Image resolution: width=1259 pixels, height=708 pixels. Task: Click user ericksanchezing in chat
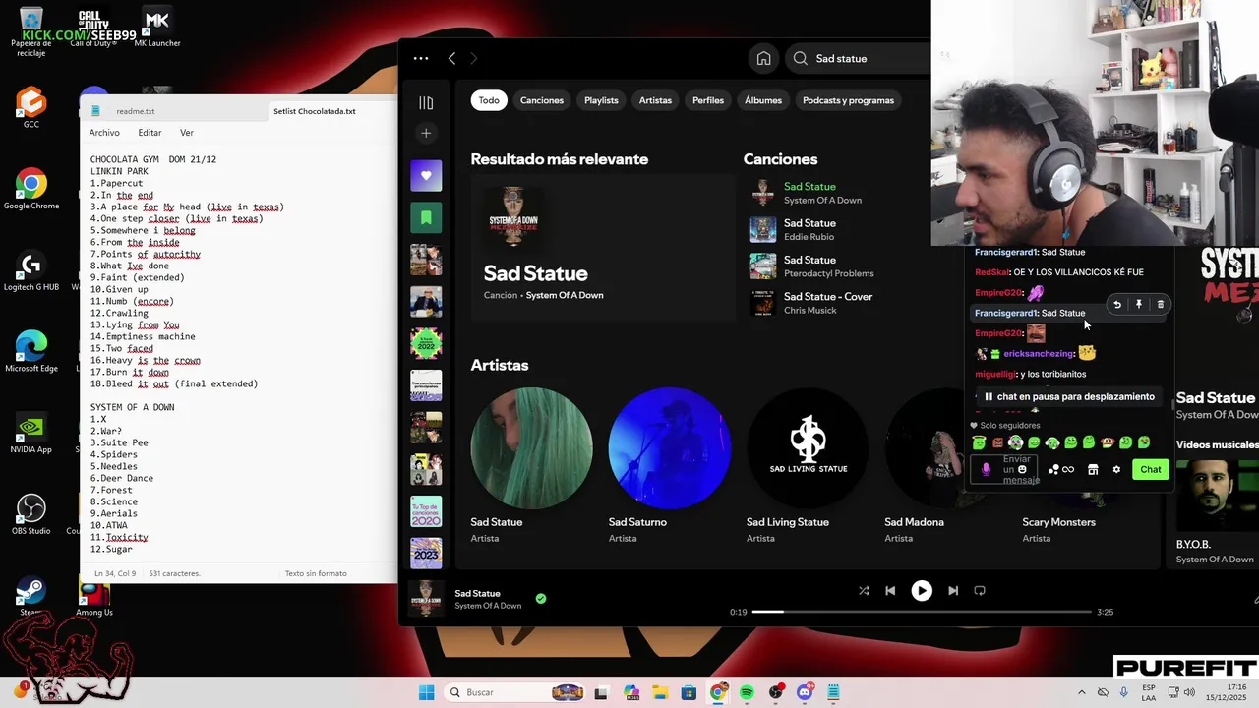[x=1039, y=354]
